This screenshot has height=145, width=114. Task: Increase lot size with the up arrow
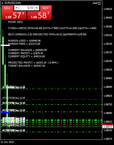coord(37,8)
